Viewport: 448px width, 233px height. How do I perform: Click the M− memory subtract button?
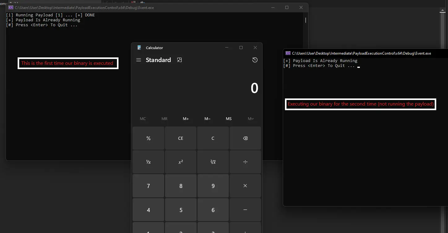click(207, 119)
